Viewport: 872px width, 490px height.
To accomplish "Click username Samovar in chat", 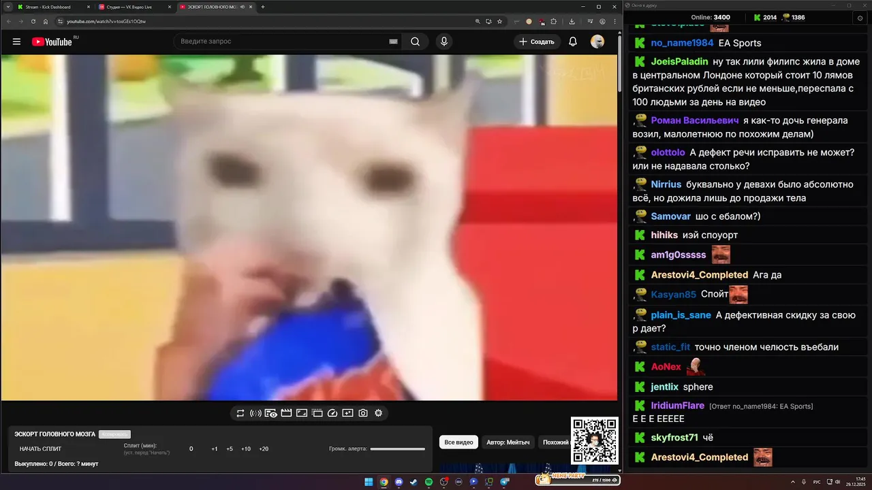I will click(x=671, y=216).
